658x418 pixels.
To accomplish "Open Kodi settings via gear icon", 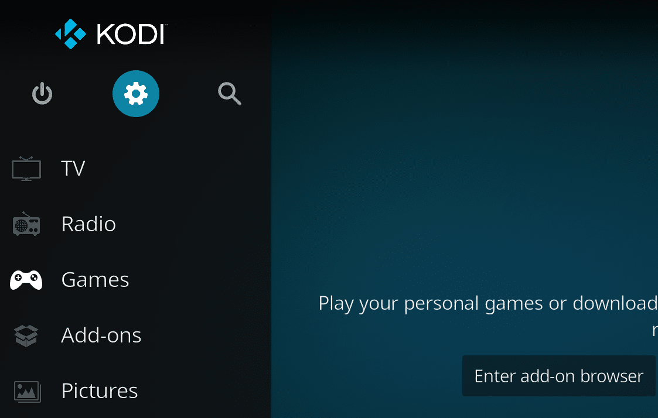I will pyautogui.click(x=135, y=94).
